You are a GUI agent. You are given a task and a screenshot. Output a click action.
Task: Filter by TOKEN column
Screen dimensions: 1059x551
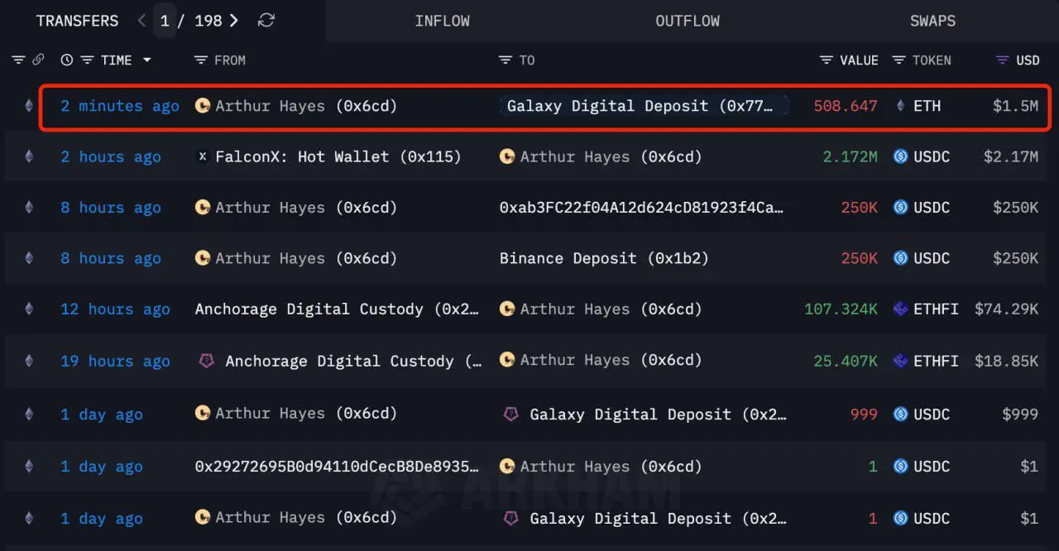tap(899, 60)
